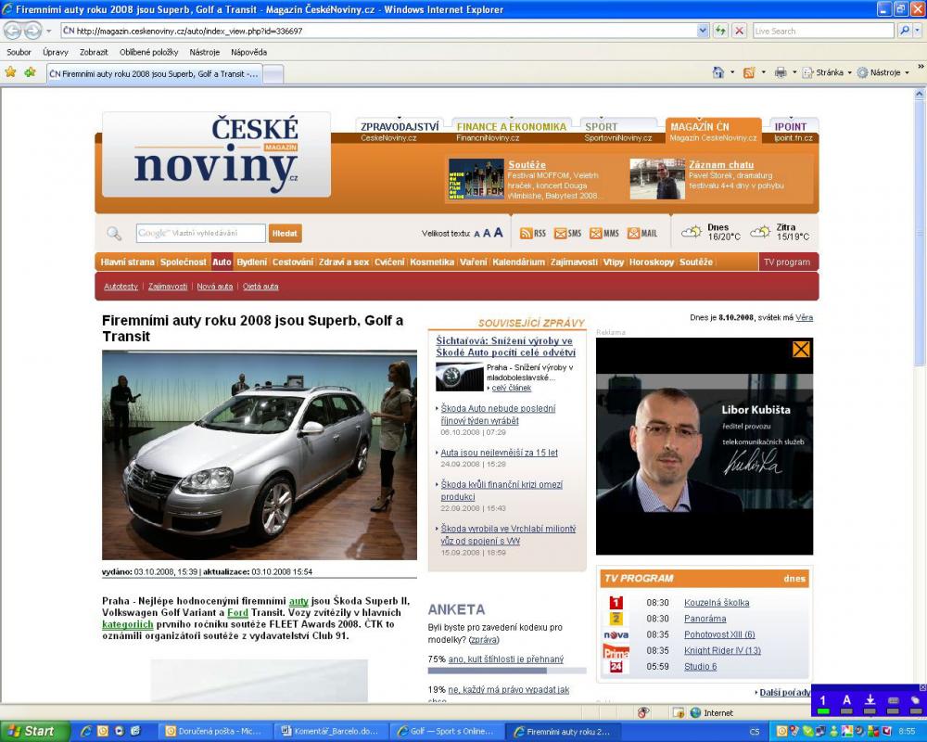
Task: Click the Soutěže promo thumbnail image
Action: coord(476,179)
